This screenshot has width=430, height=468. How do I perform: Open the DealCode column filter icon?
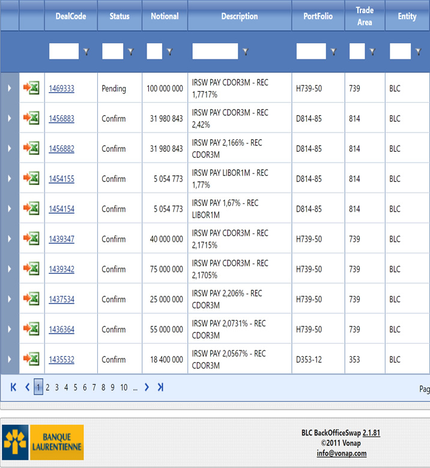pos(86,52)
